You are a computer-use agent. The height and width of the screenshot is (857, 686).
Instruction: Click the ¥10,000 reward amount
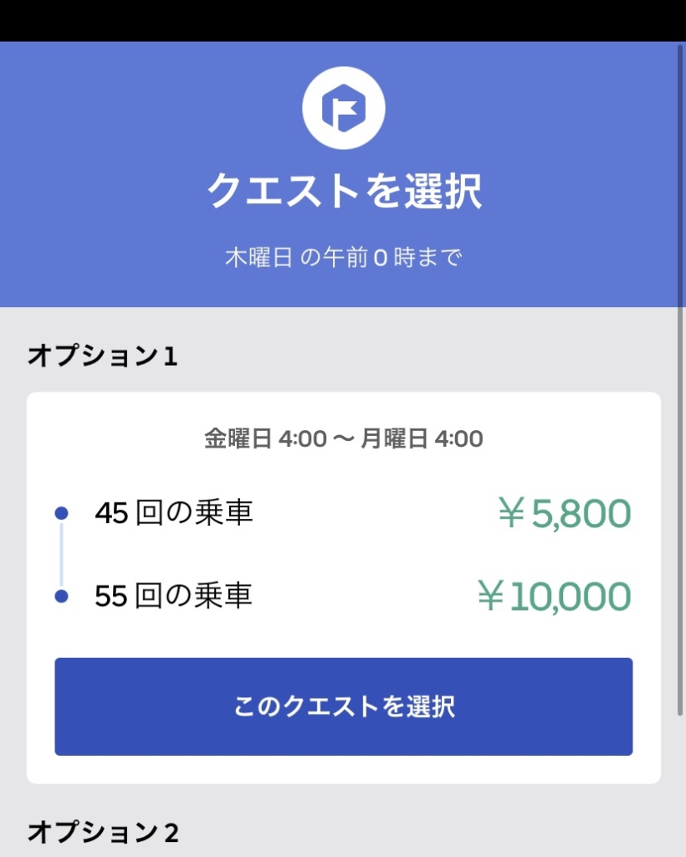pos(553,598)
